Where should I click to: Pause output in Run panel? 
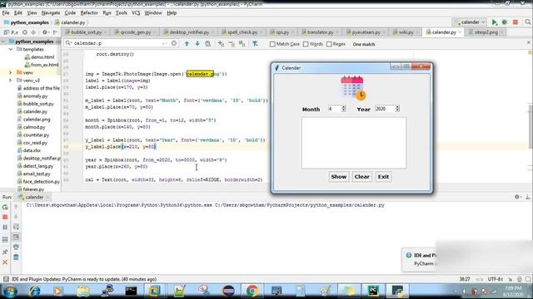click(x=5, y=227)
